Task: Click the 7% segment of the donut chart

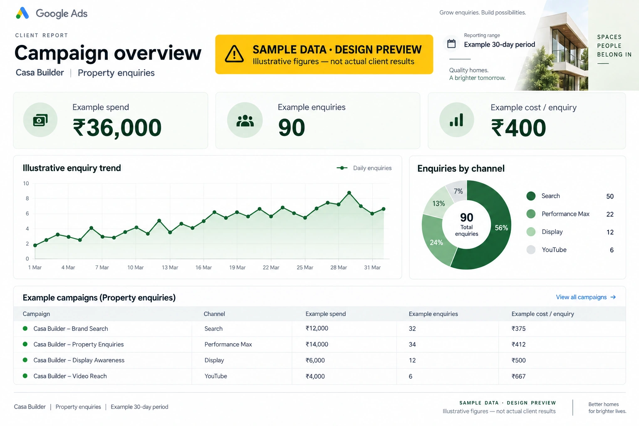Action: tap(458, 191)
